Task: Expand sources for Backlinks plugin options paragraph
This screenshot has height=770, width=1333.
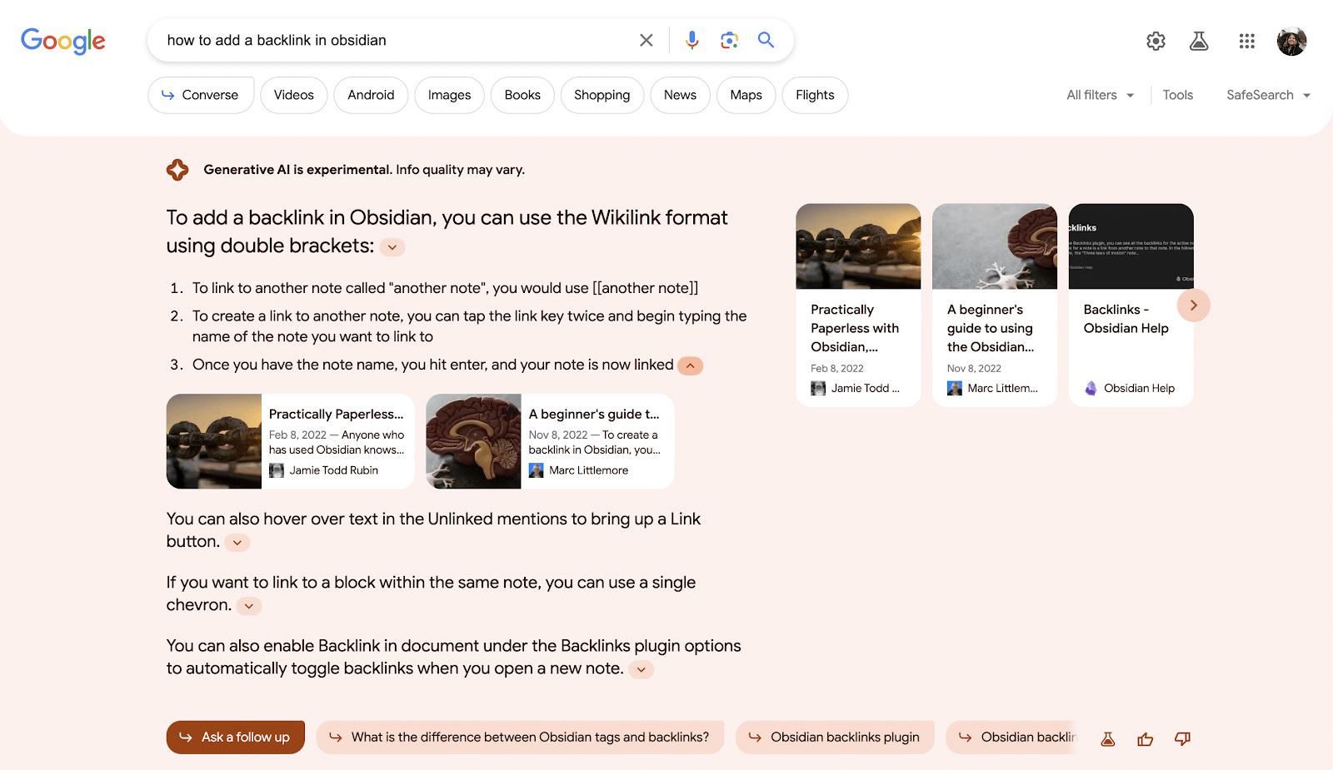Action: point(641,669)
